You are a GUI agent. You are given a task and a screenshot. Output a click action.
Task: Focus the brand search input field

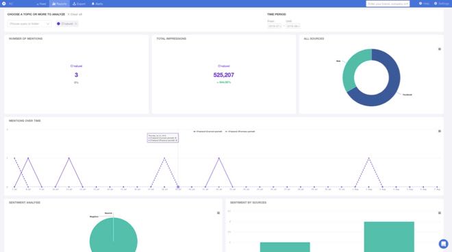[388, 3]
